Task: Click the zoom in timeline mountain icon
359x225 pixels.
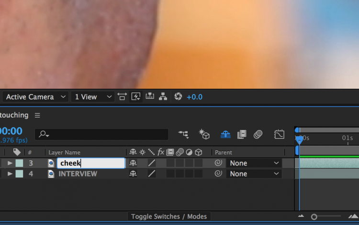Action: pos(354,216)
